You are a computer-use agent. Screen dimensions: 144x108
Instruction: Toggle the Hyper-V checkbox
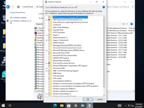coord(49,35)
